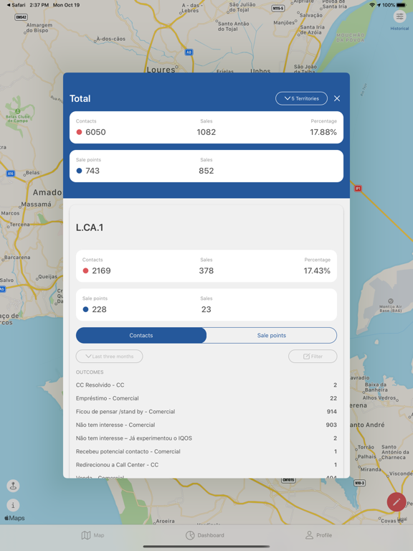Switch to the Contacts segment

[141, 335]
